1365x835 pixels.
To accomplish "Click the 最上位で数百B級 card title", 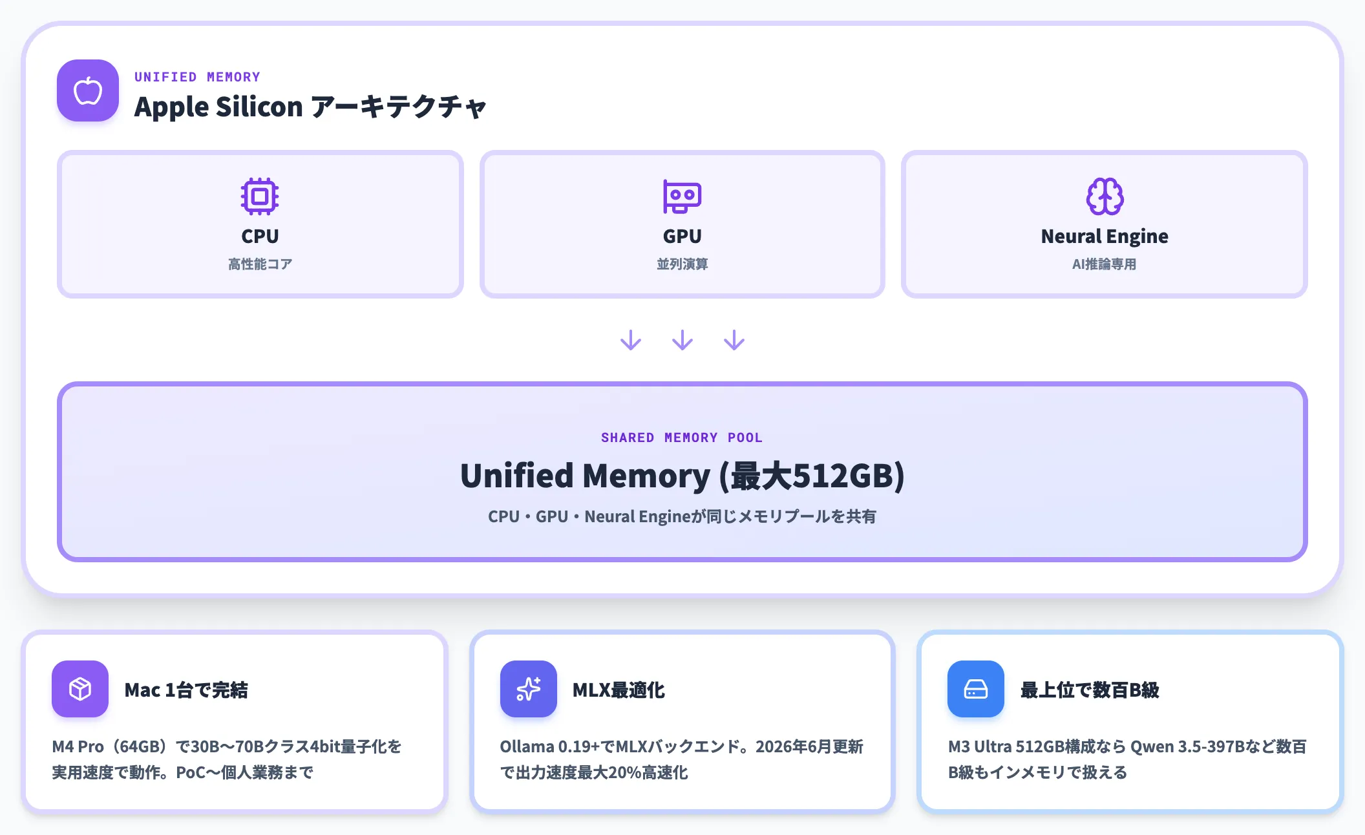I will (1090, 690).
